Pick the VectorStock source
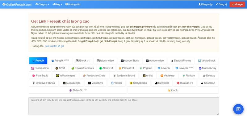Viewport: 247px width, 116px height. point(207,60)
